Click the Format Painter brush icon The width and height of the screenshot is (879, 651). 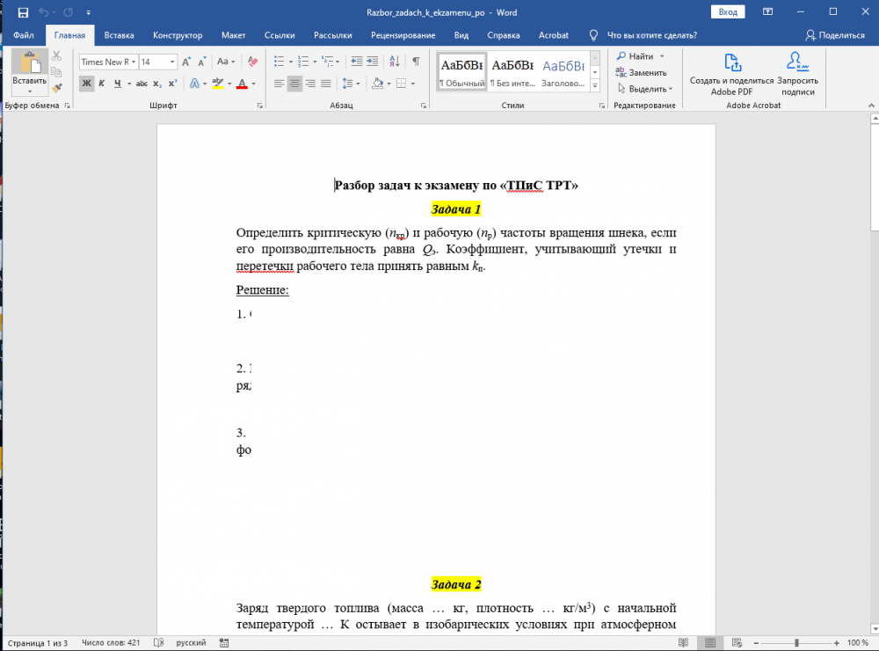[x=57, y=88]
